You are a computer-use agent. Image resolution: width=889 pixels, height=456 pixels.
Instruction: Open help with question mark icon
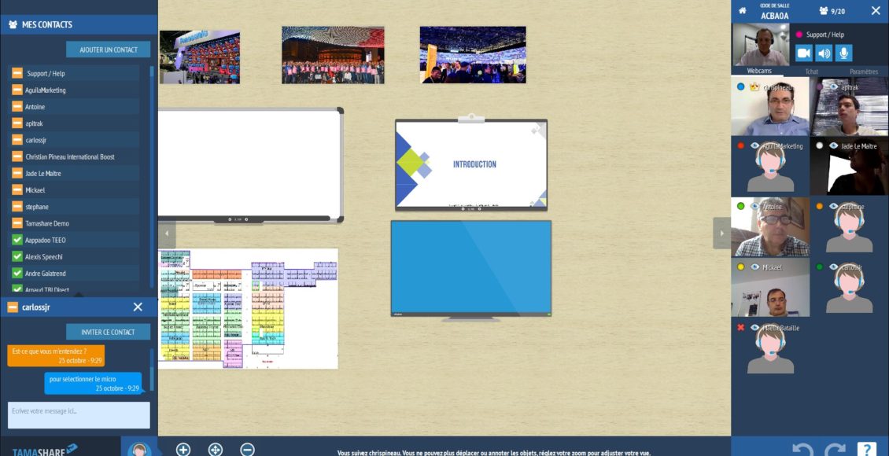[865, 449]
